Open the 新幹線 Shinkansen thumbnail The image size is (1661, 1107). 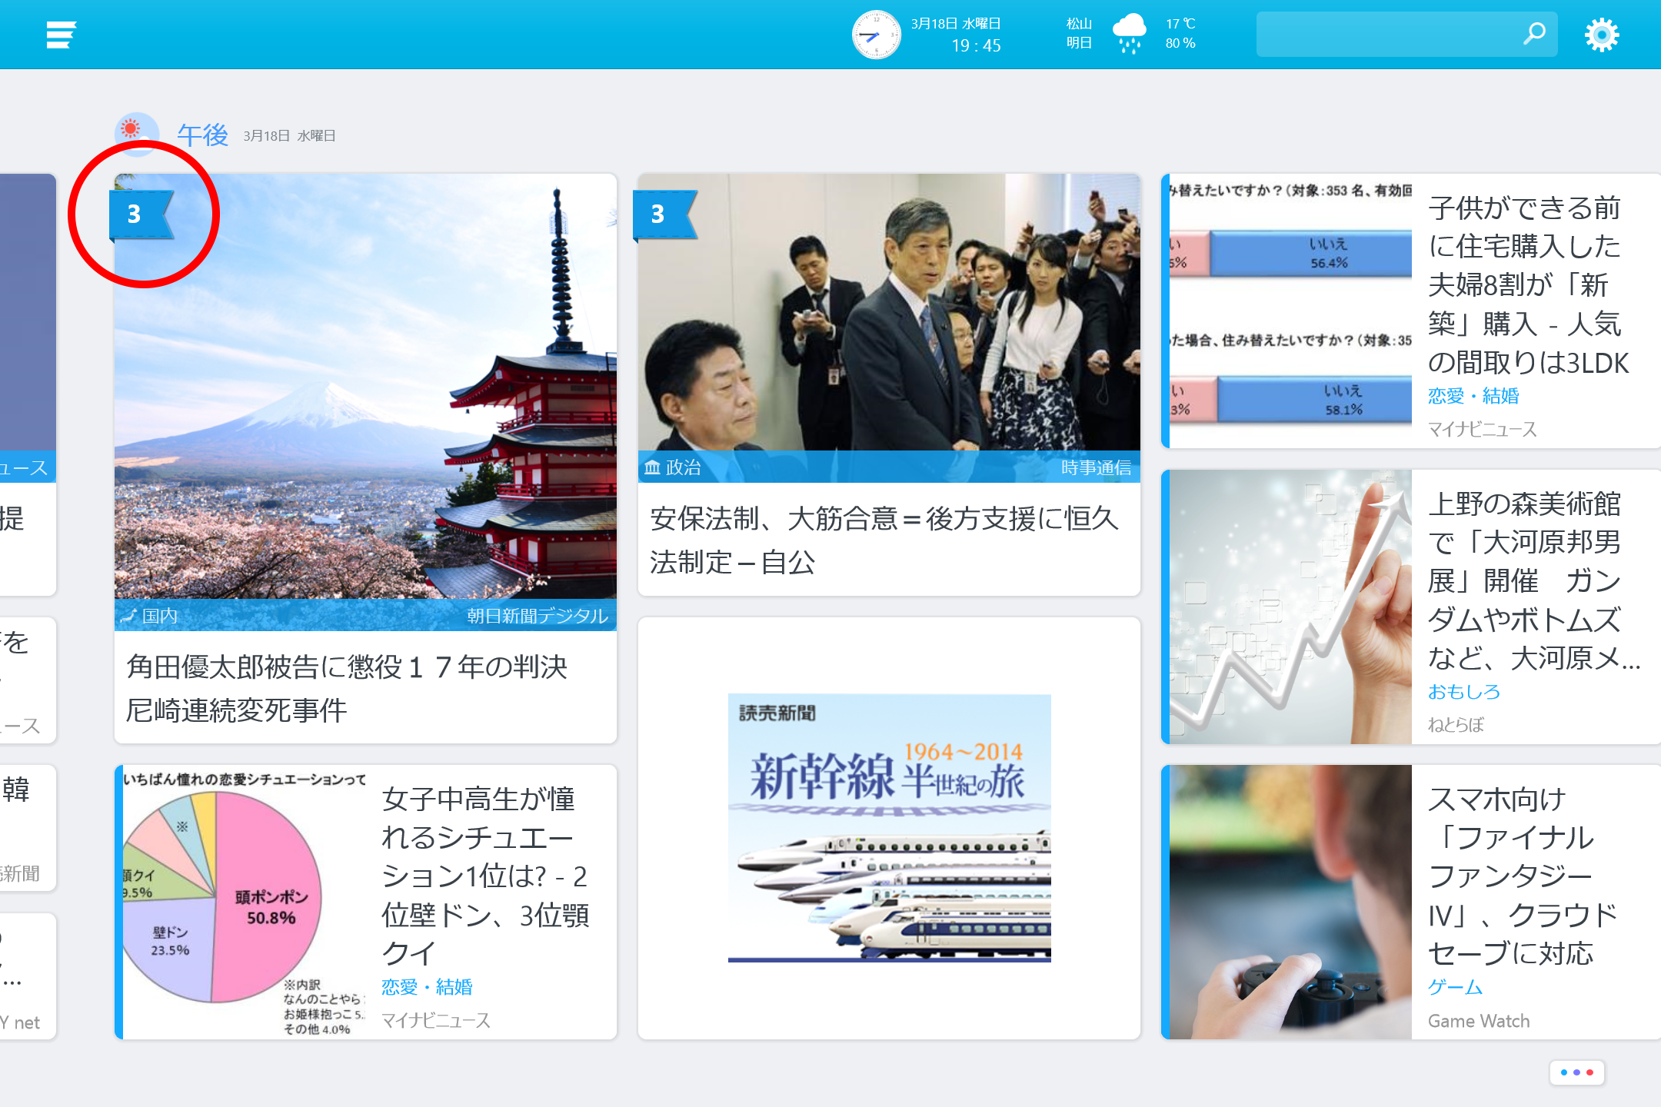888,830
